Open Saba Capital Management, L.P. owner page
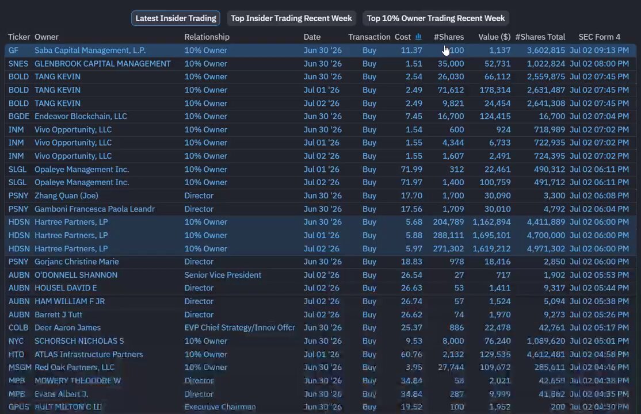Image resolution: width=641 pixels, height=414 pixels. pyautogui.click(x=90, y=50)
